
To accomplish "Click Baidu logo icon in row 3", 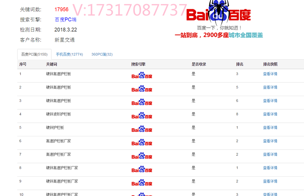I will coord(142,102).
